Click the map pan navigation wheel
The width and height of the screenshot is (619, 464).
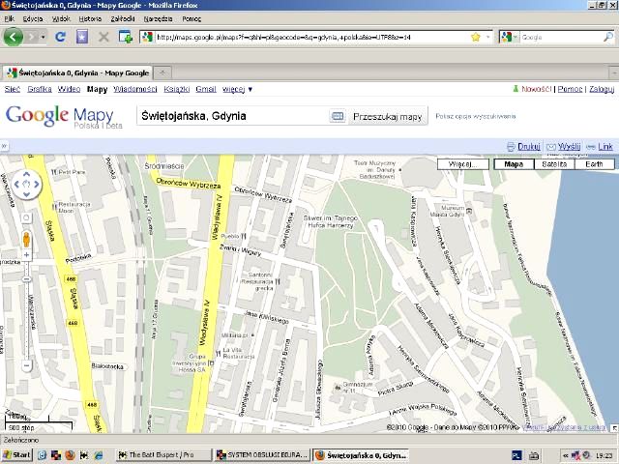[x=26, y=184]
